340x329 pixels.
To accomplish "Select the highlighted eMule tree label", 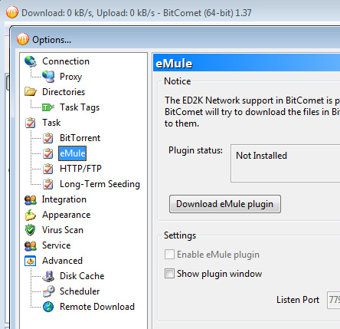I will point(73,153).
